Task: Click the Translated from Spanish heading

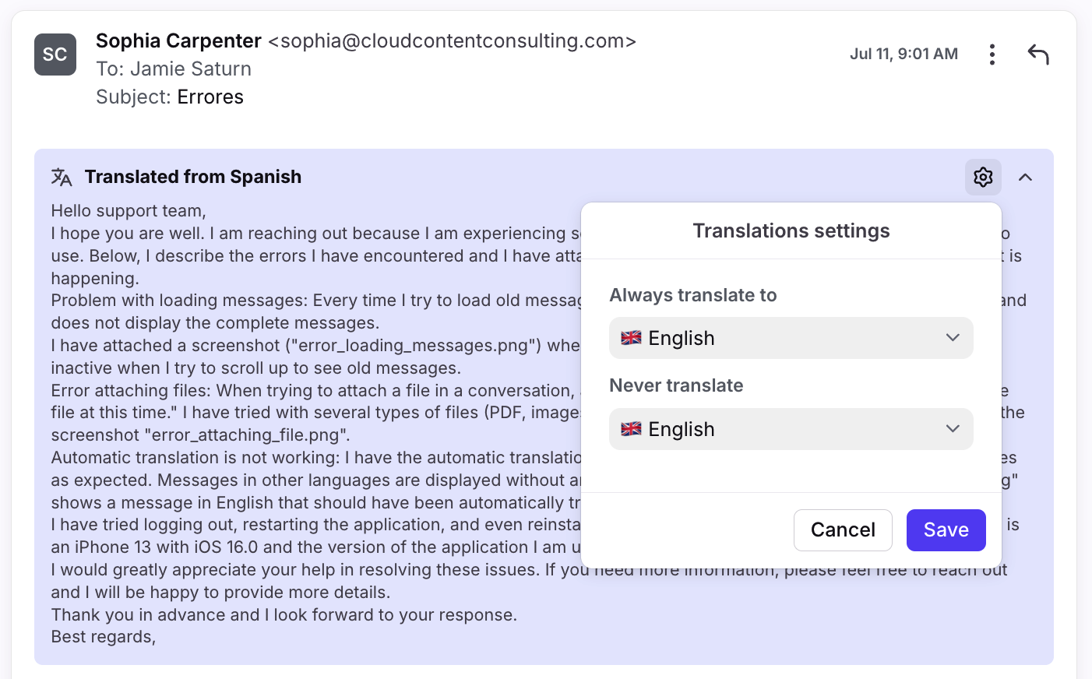Action: [193, 177]
